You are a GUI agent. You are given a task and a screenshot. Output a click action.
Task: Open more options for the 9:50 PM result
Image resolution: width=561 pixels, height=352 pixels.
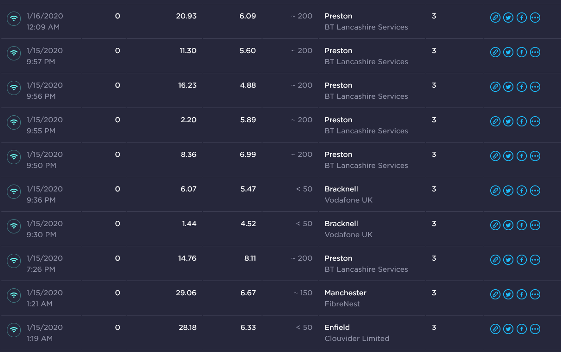click(x=535, y=156)
